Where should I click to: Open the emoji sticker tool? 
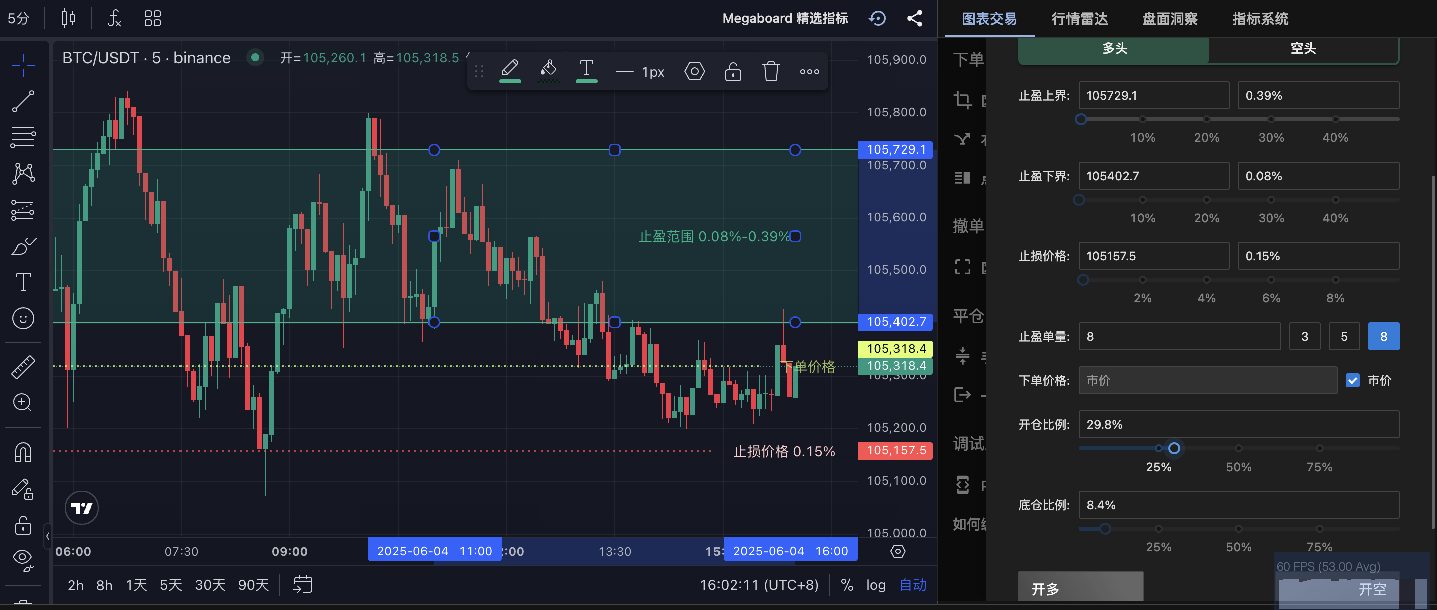[x=23, y=318]
